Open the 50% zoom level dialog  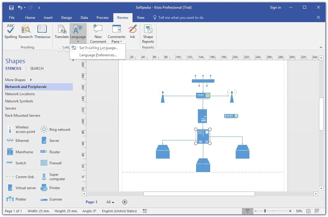tap(299, 211)
